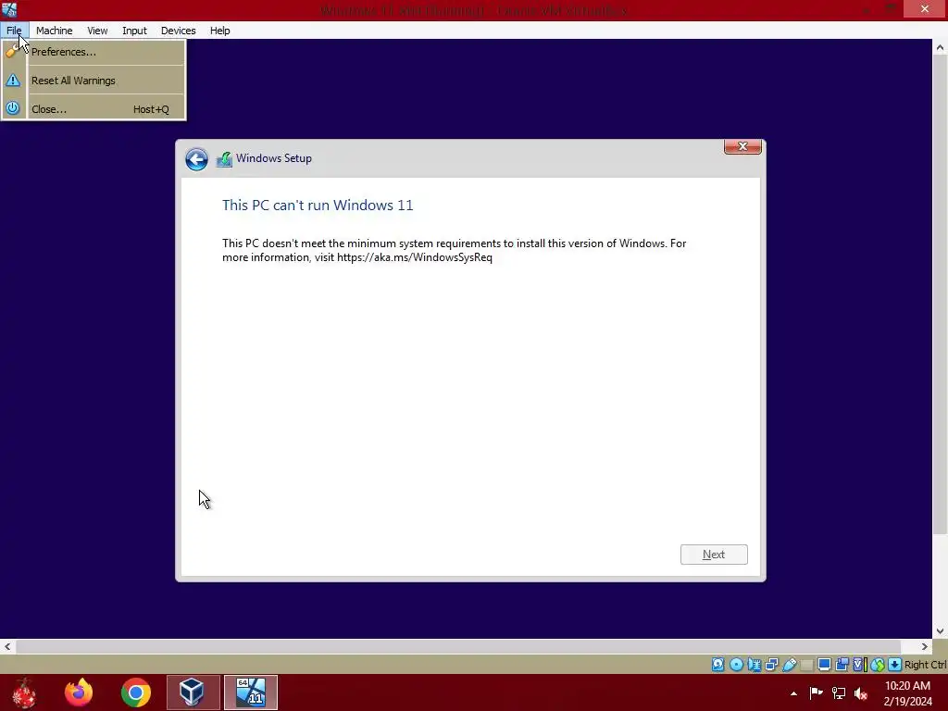Viewport: 948px width, 711px height.
Task: Click the hard disk activity status icon
Action: click(x=717, y=665)
